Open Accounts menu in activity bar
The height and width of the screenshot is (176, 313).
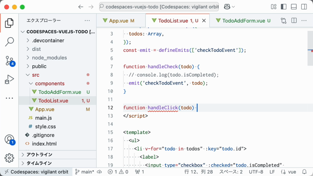click(9, 139)
